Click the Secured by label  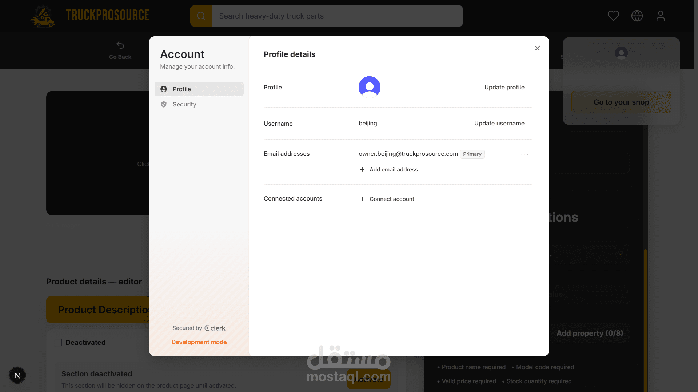[x=187, y=328]
